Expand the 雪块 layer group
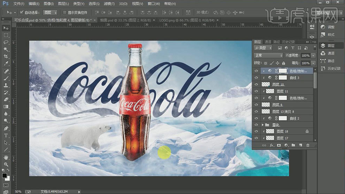Screen dimensions: 345x194 click(x=262, y=125)
